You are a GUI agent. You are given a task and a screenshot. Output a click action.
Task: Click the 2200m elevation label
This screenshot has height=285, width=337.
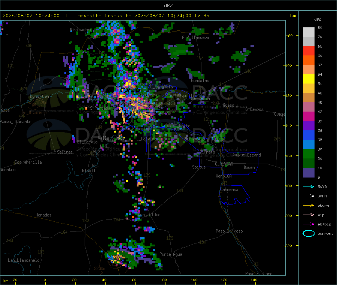(x=100, y=269)
